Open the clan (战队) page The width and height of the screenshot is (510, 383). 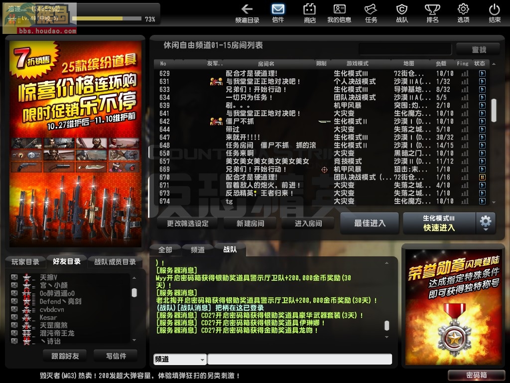coord(402,13)
